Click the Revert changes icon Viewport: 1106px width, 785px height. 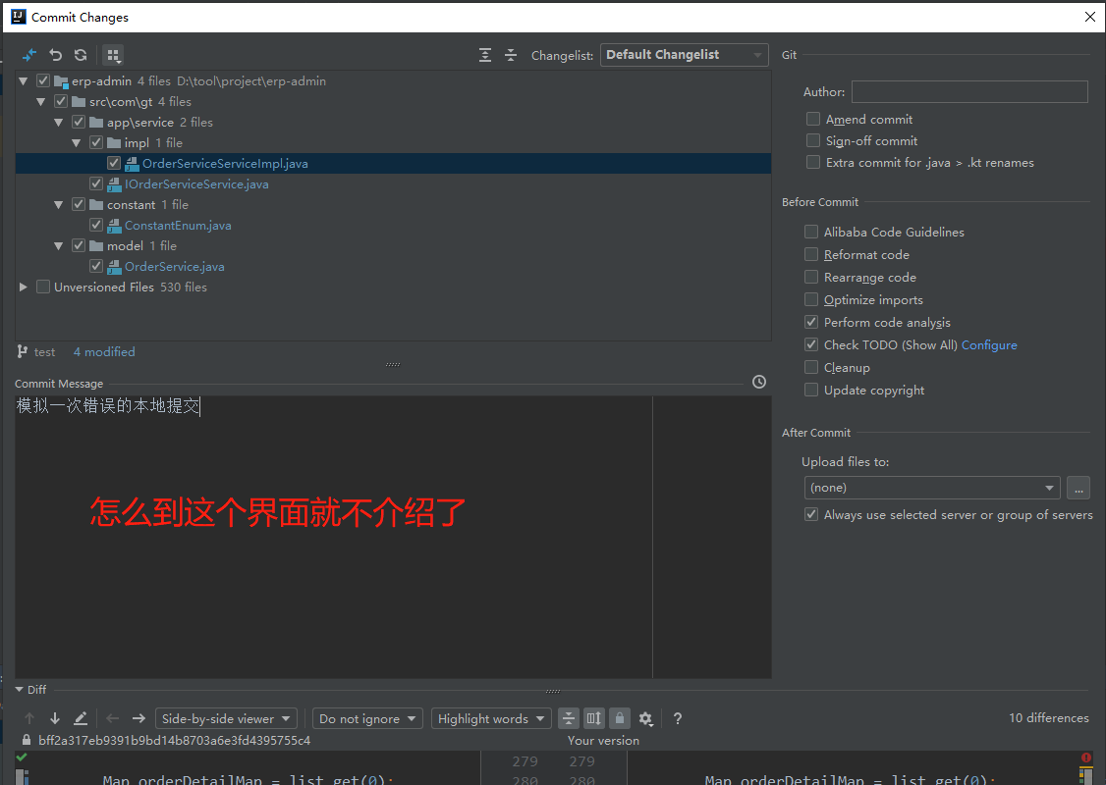(x=56, y=55)
